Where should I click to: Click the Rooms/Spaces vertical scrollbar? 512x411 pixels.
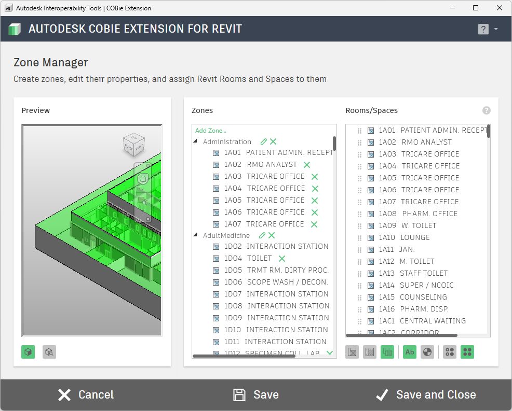click(489, 131)
